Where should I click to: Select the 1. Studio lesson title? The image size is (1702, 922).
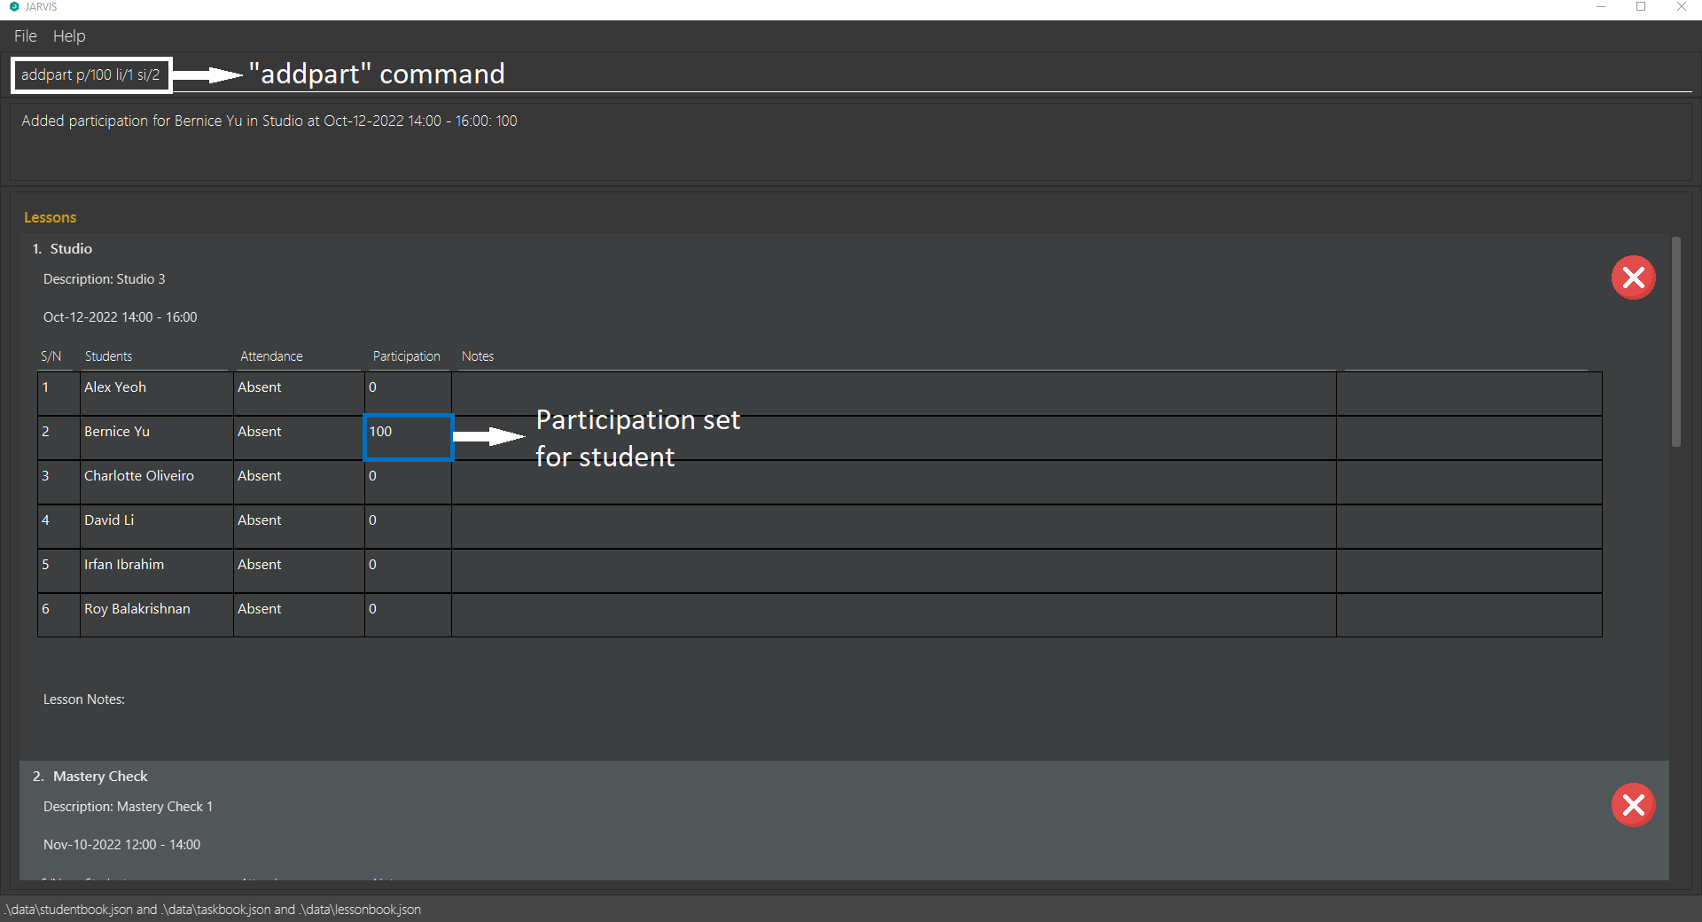[62, 249]
